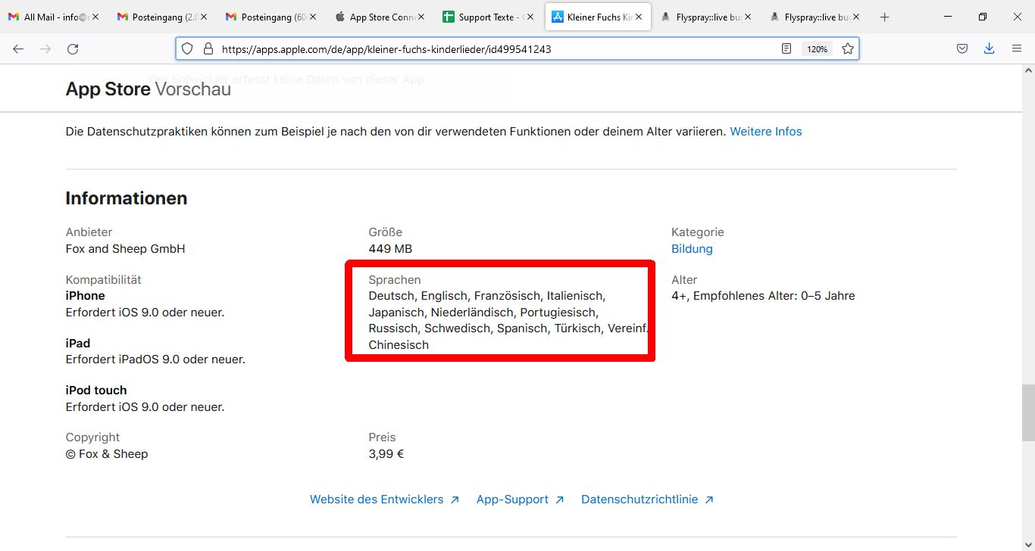The height and width of the screenshot is (551, 1035).
Task: Switch to the Posteingang (60 tab
Action: (270, 17)
